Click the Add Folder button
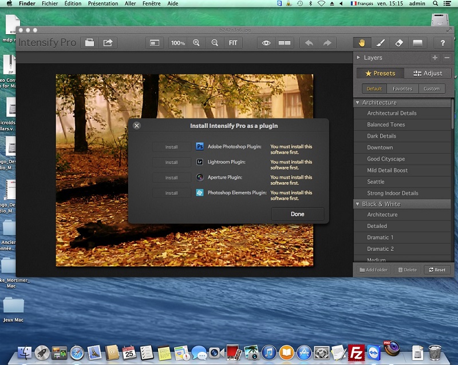Viewport: 458px width, 365px height. [374, 270]
